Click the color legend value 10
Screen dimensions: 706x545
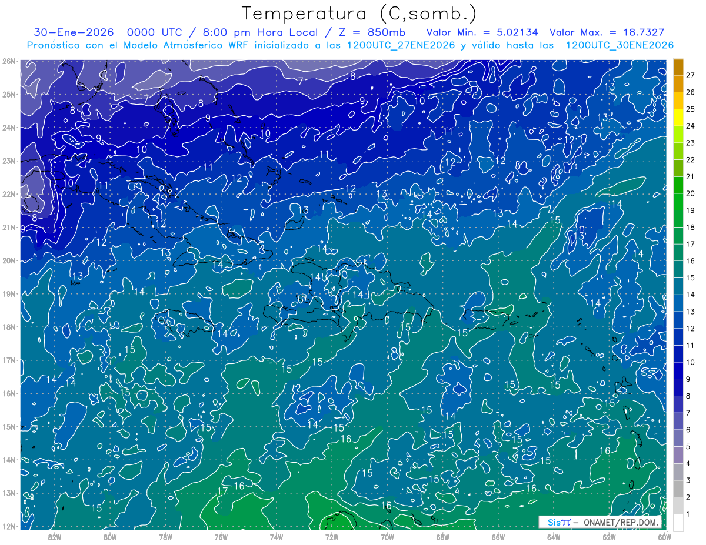click(x=690, y=362)
